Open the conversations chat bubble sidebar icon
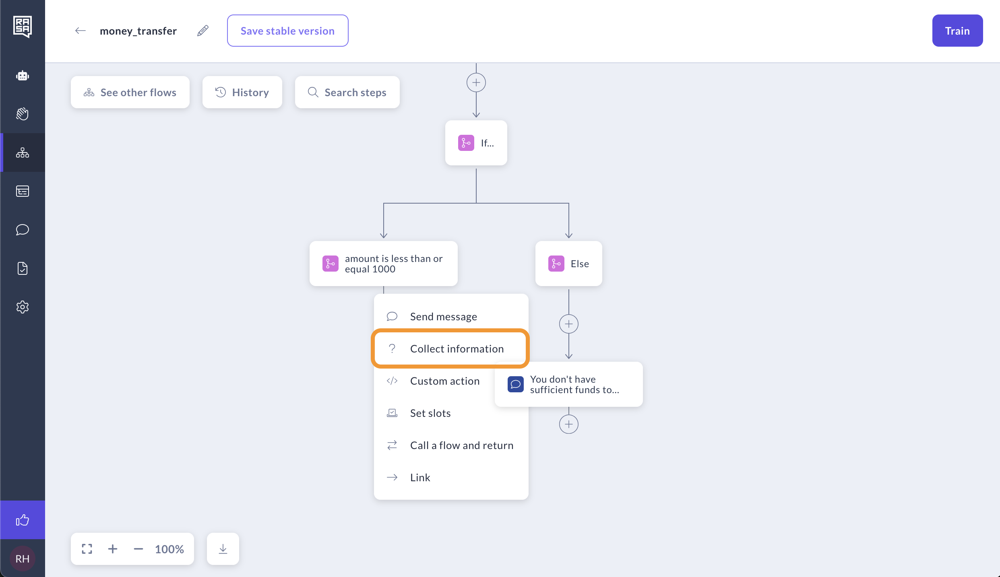The image size is (1000, 577). (23, 230)
